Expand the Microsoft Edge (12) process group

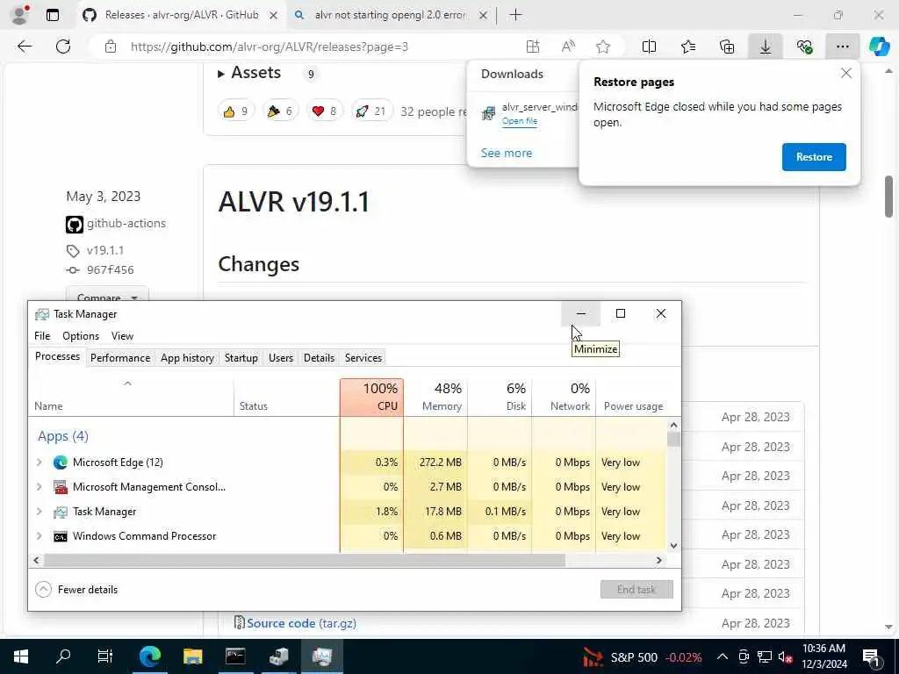[x=39, y=462]
